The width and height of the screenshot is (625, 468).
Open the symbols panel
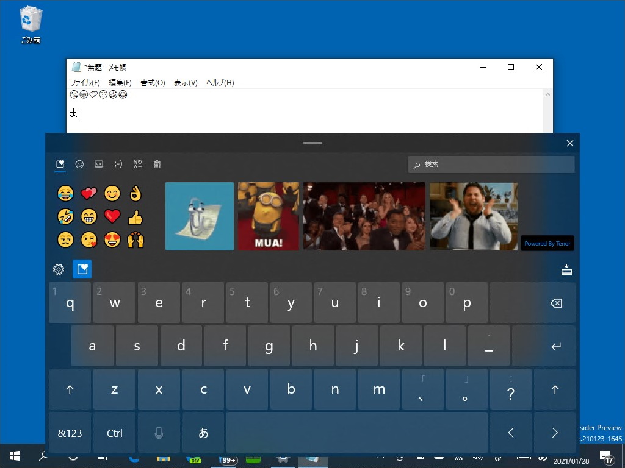[x=138, y=164]
